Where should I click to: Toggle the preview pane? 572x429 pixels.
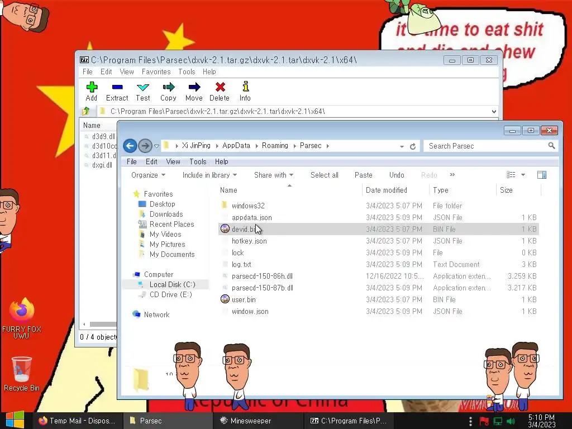pos(542,175)
